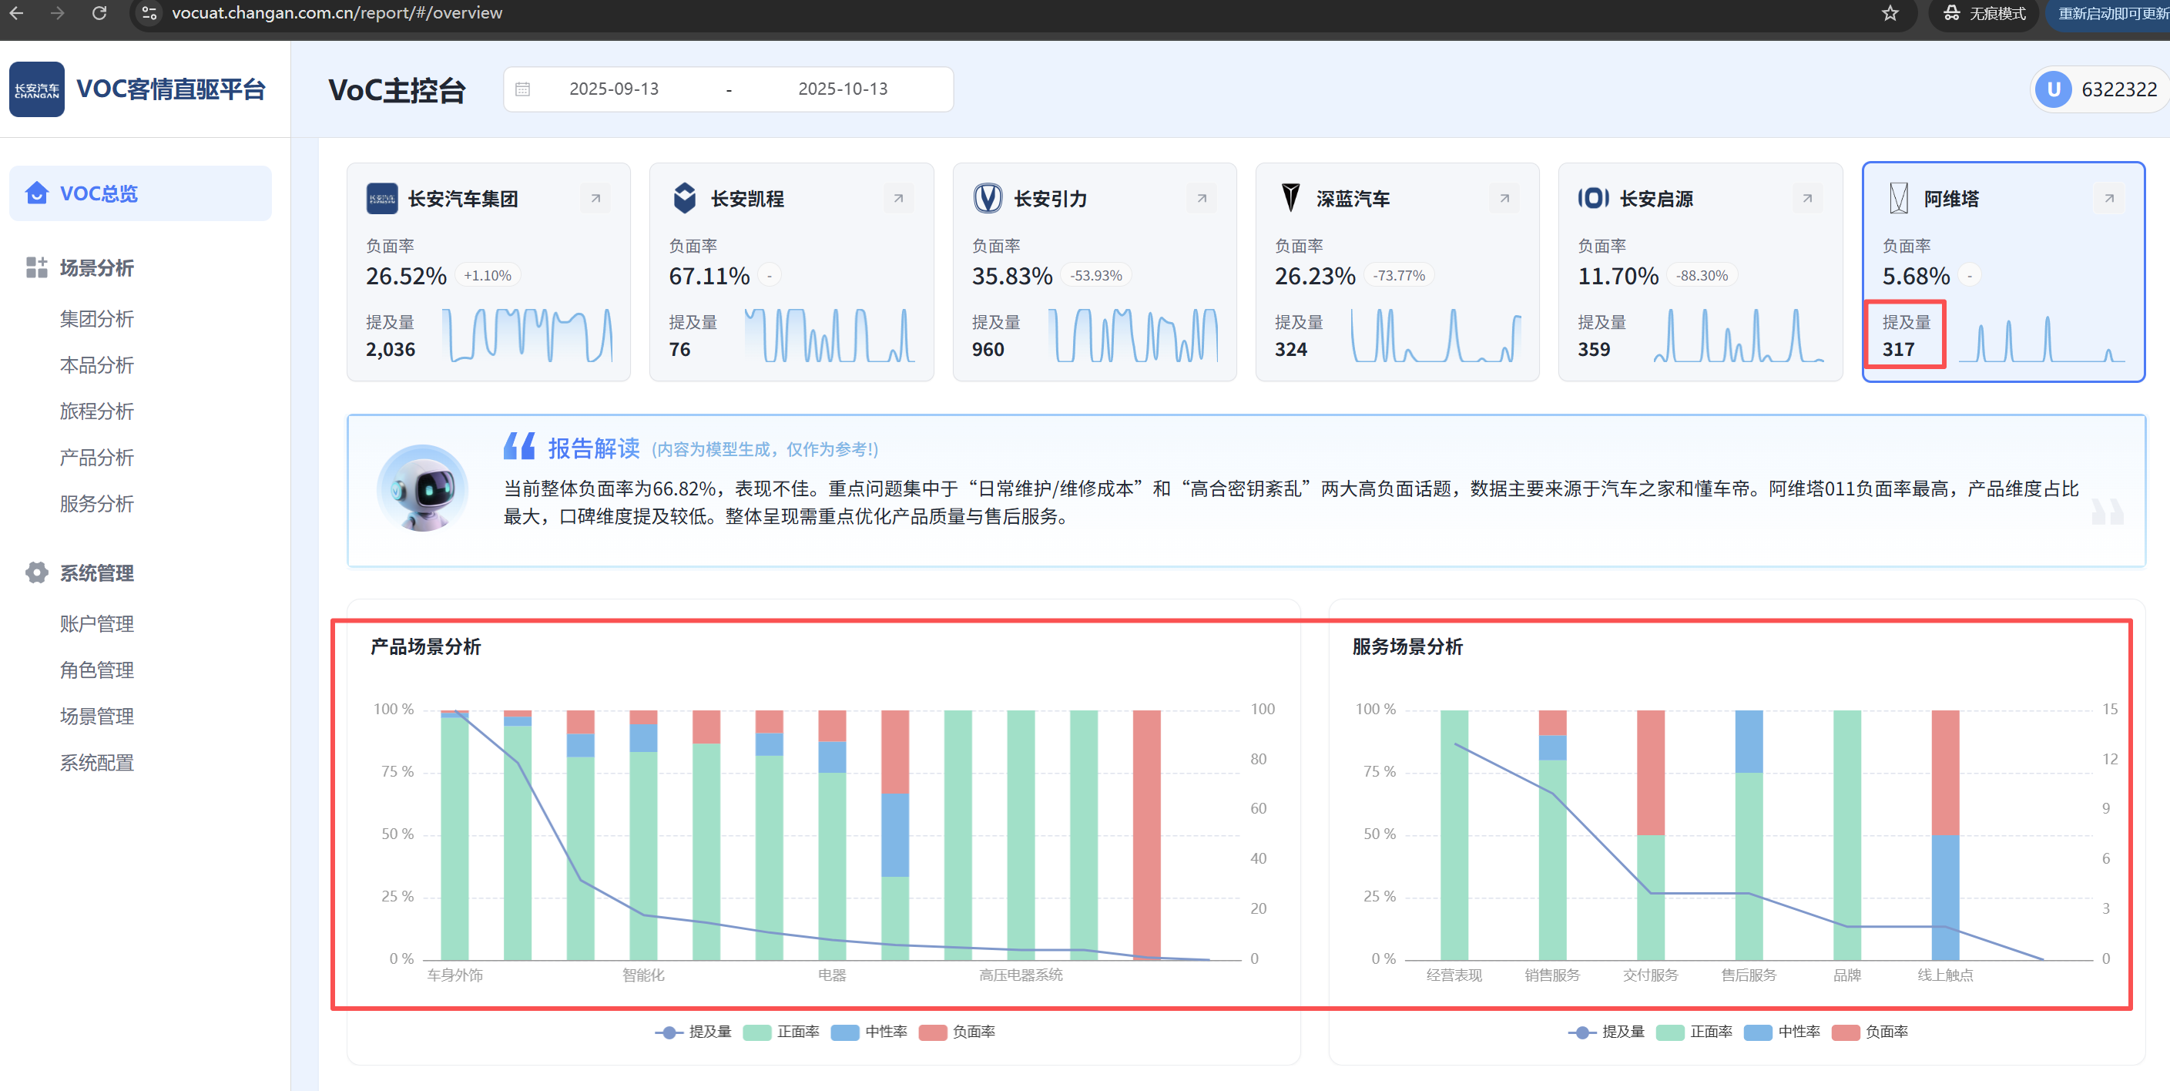The width and height of the screenshot is (2170, 1091).
Task: Click the 长安凯程 card expand arrow
Action: pyautogui.click(x=898, y=199)
